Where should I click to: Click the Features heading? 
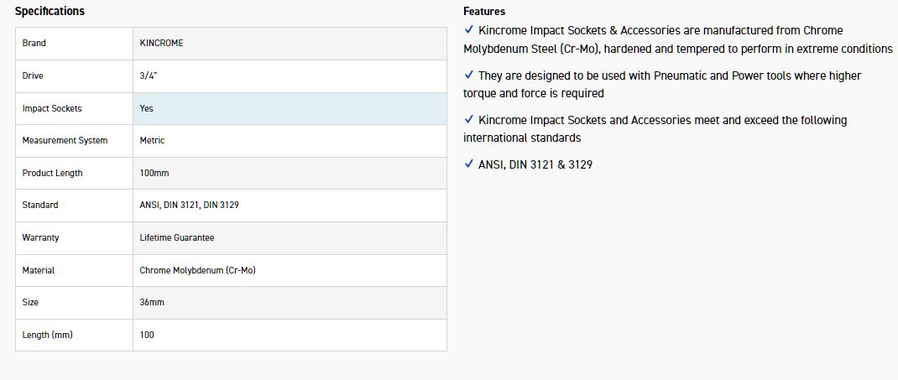pos(484,12)
